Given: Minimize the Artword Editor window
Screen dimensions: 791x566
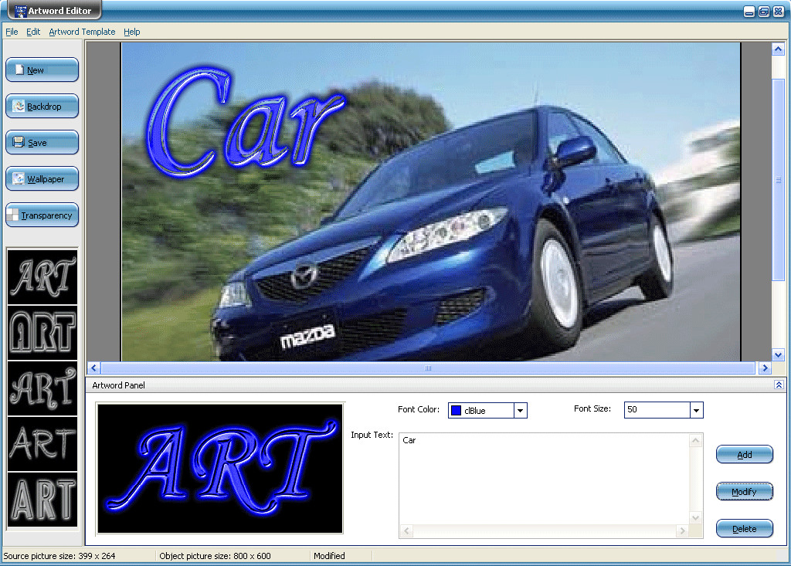Looking at the screenshot, I should [x=749, y=12].
